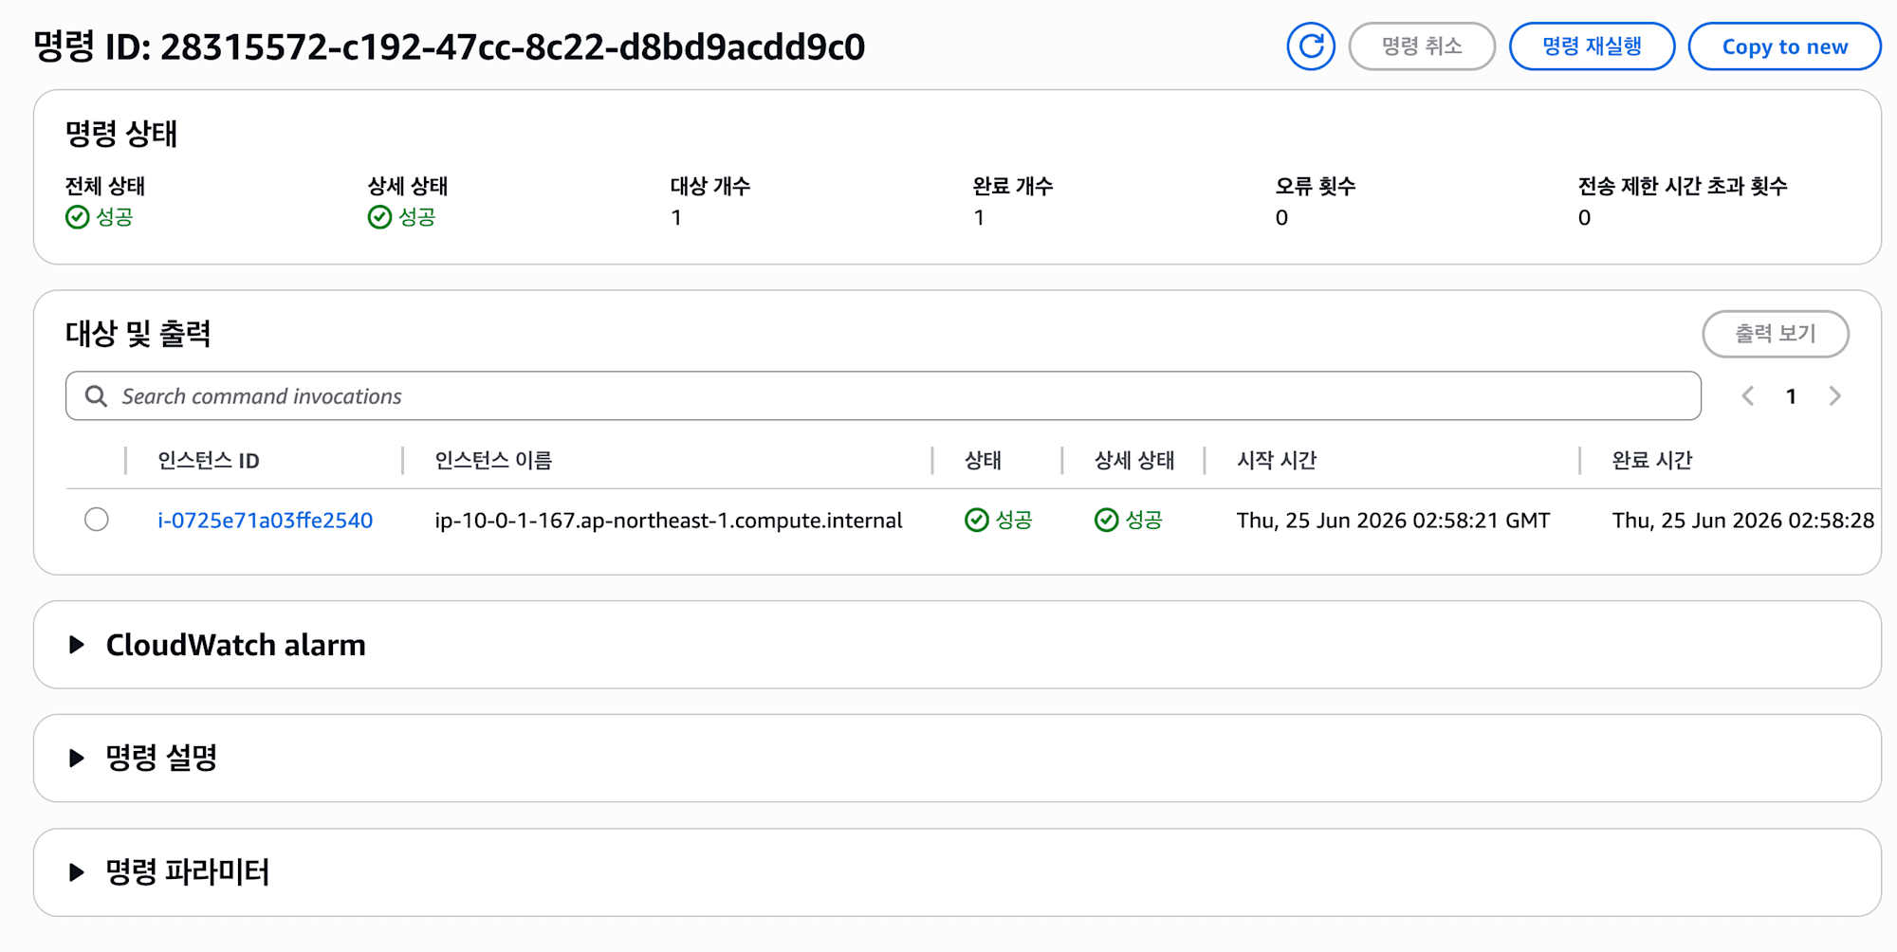Click 성공 icon in the row's 상태 column

[x=977, y=520]
